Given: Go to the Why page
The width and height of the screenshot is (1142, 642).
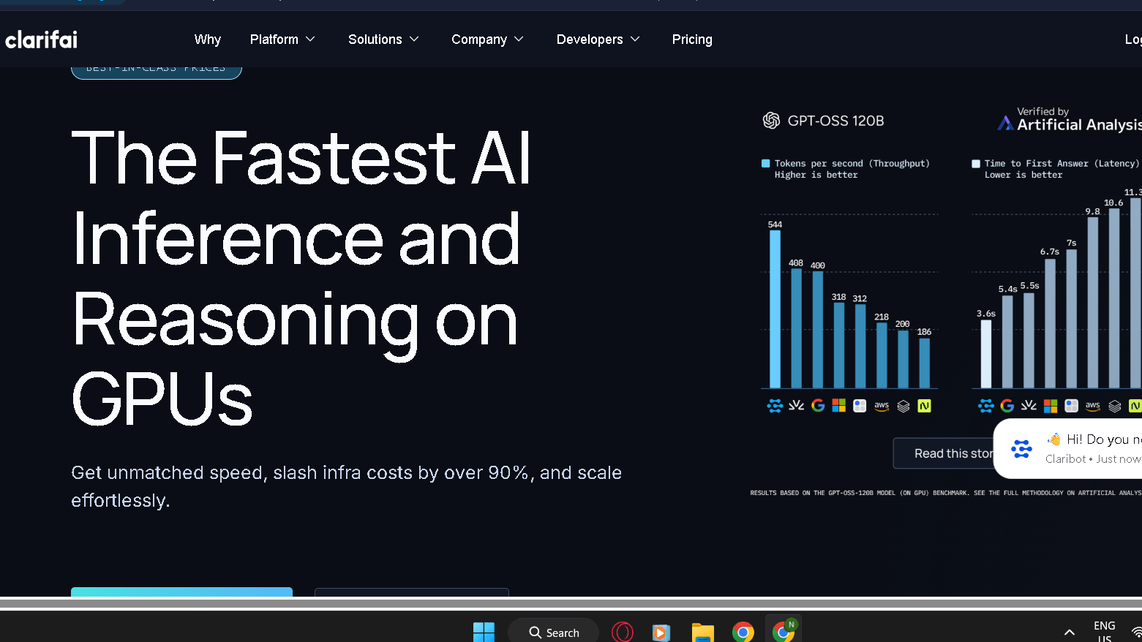Looking at the screenshot, I should [208, 39].
